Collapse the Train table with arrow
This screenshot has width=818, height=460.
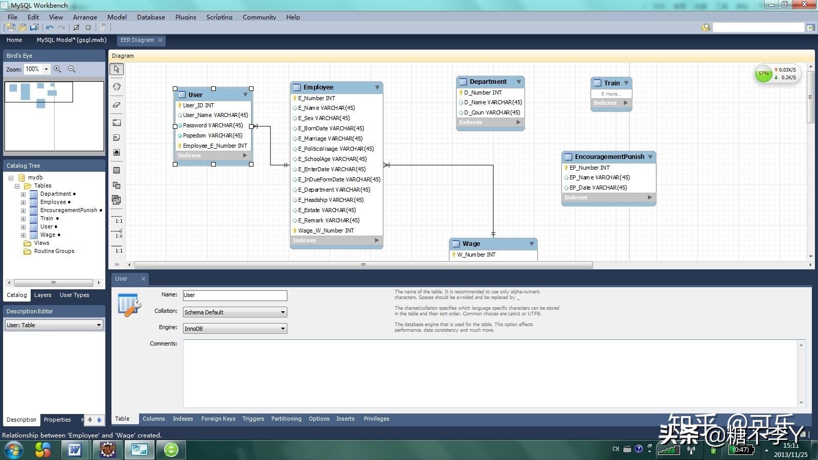click(626, 83)
